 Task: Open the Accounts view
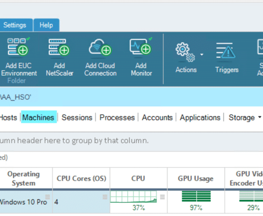point(157,118)
